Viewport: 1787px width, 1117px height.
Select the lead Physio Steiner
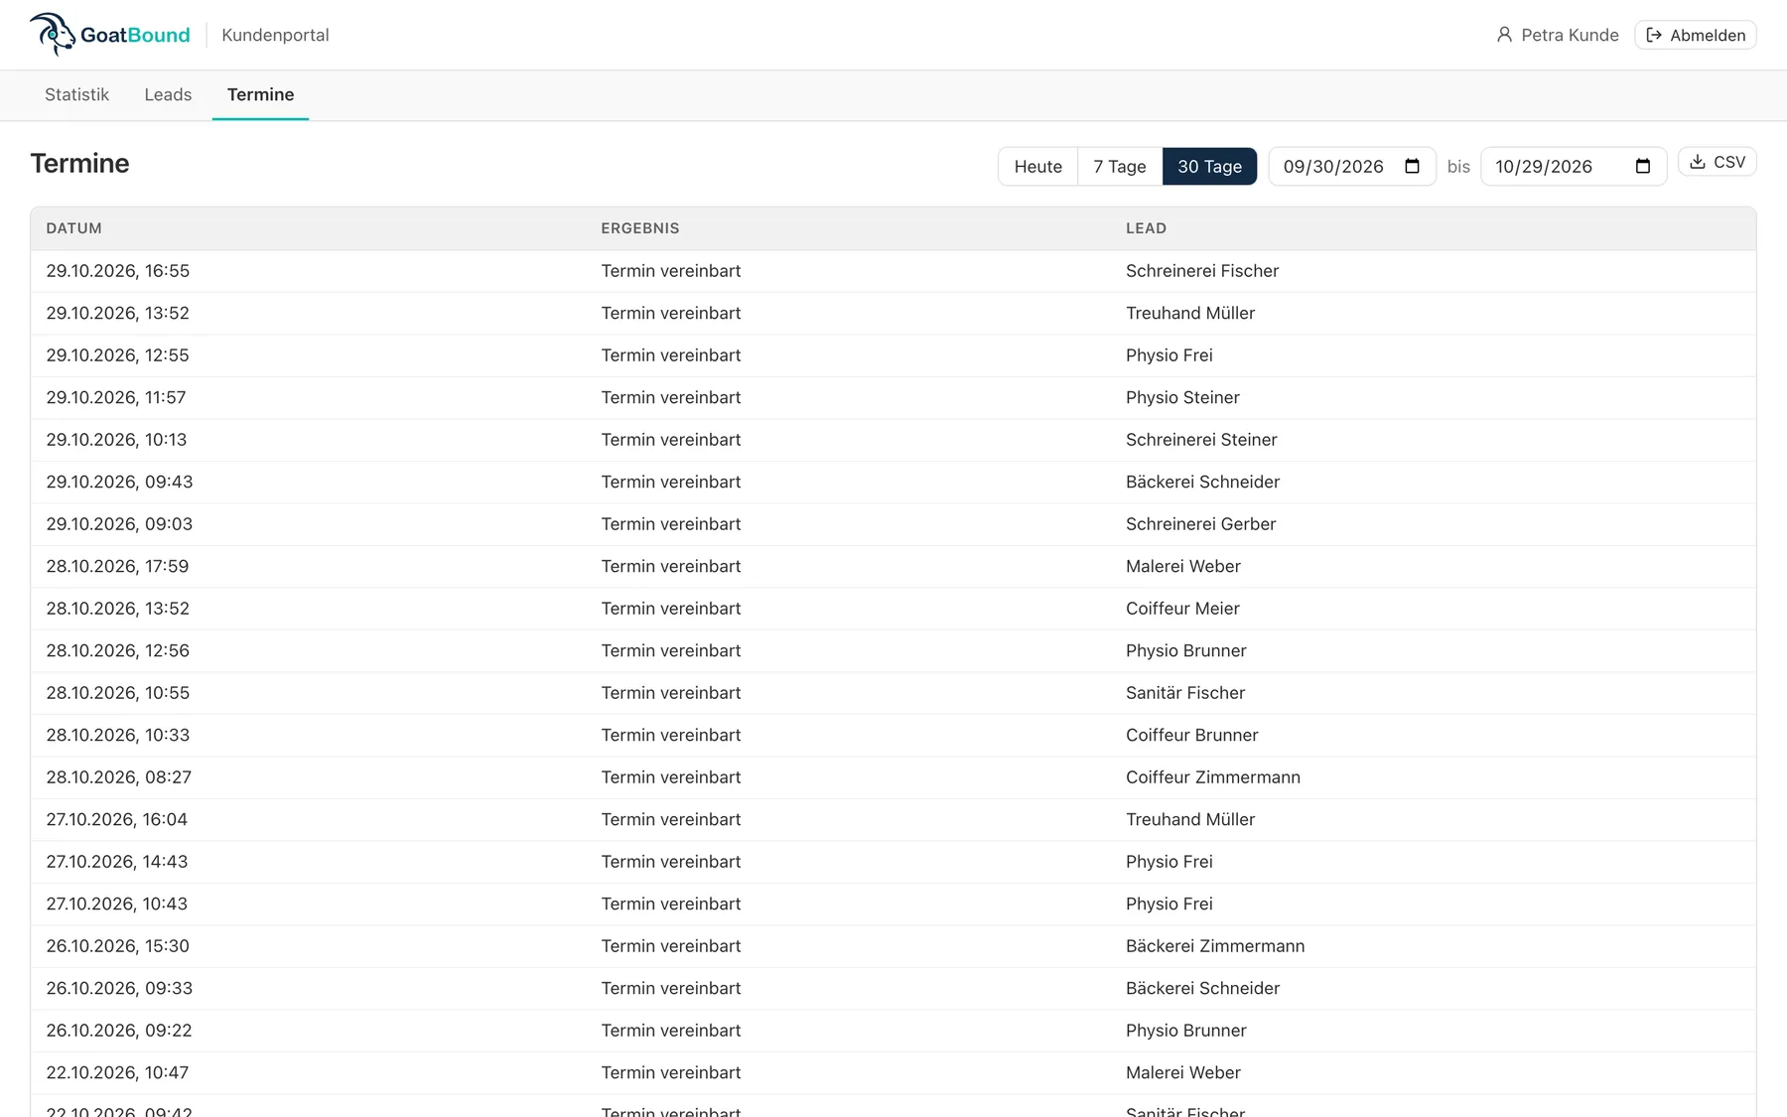tap(1182, 397)
